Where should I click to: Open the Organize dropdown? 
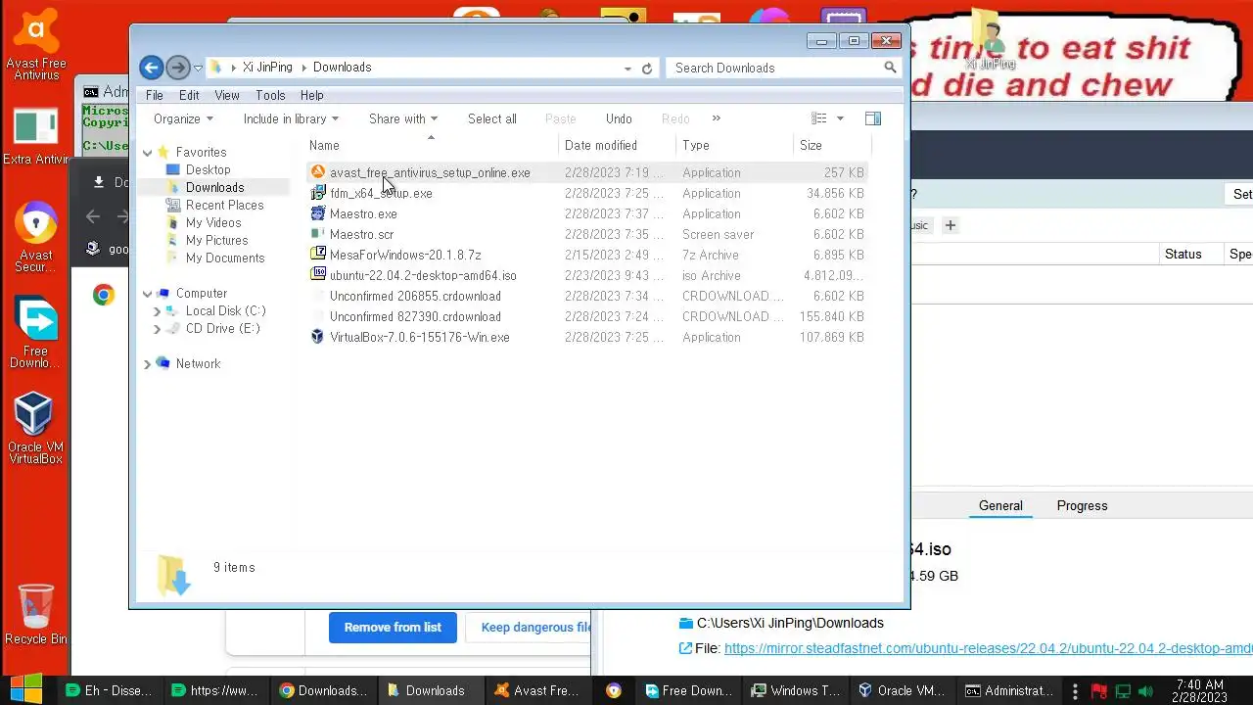pos(183,118)
